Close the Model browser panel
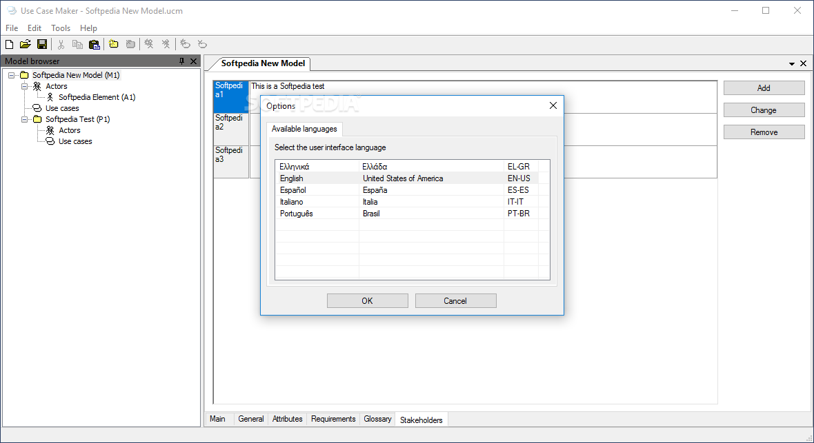The height and width of the screenshot is (443, 814). [x=194, y=61]
